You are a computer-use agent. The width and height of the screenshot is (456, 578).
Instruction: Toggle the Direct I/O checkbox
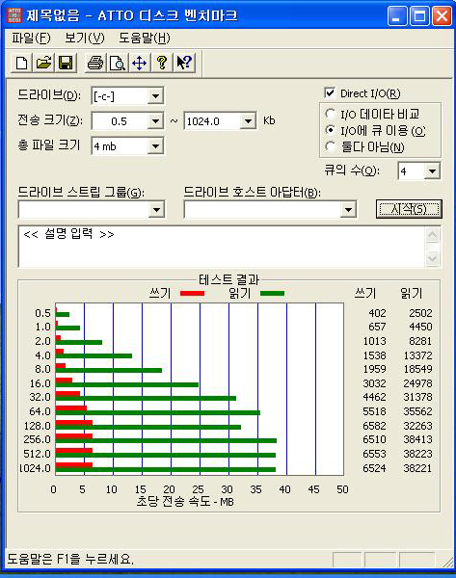click(330, 92)
